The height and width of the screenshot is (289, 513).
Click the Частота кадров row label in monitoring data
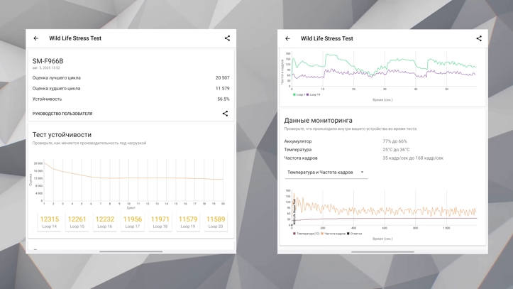click(x=301, y=158)
